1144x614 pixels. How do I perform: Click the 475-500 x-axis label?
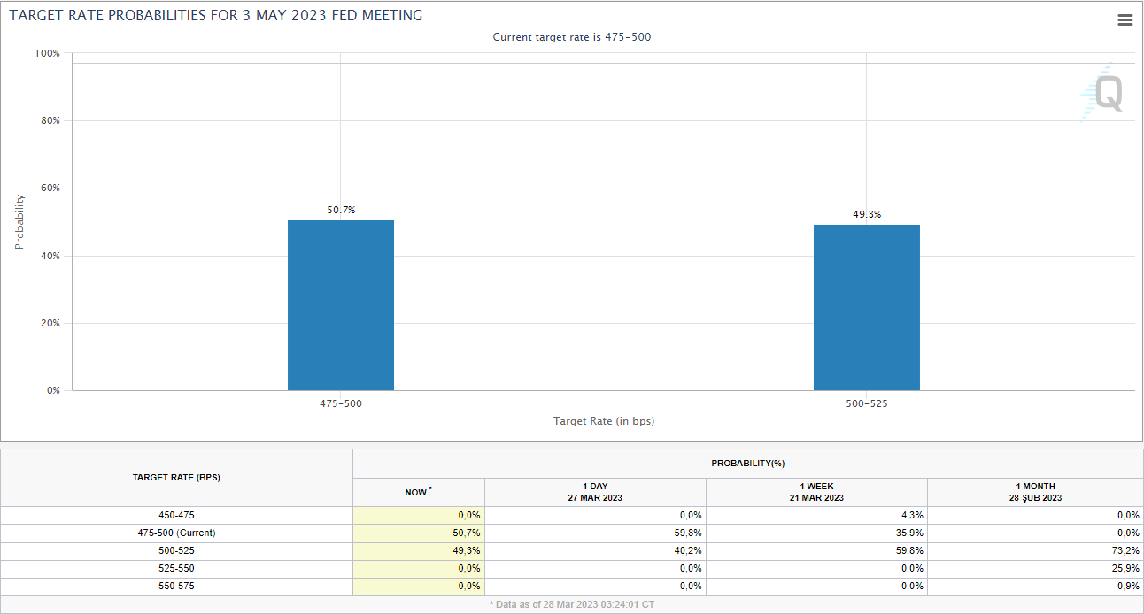(x=341, y=403)
